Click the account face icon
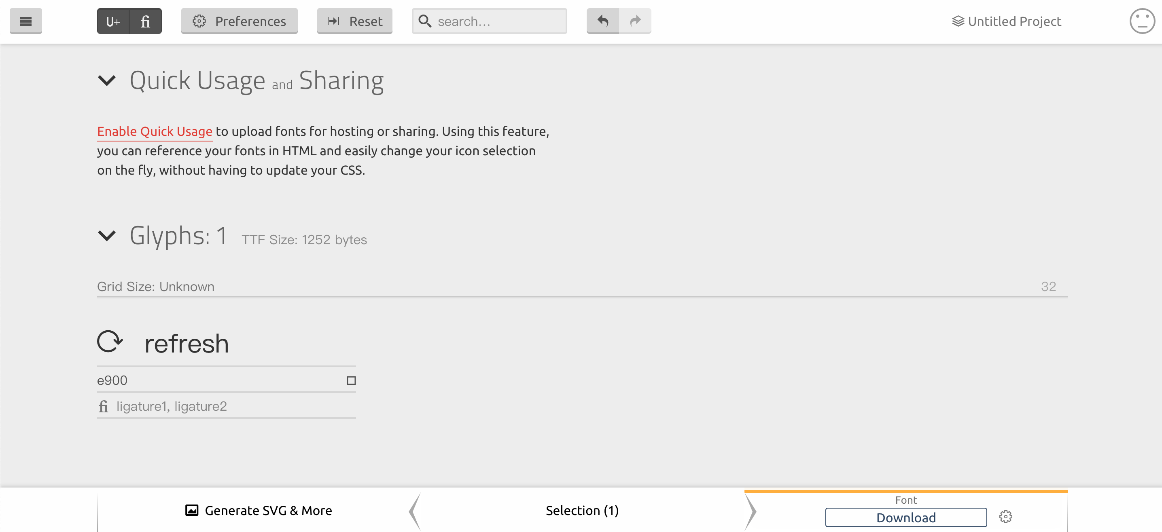This screenshot has width=1162, height=532. coord(1141,21)
